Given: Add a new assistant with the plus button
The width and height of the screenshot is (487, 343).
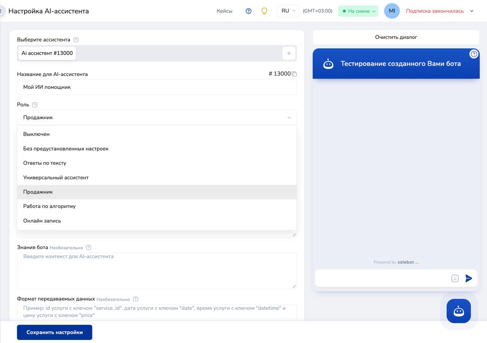Looking at the screenshot, I should (289, 53).
